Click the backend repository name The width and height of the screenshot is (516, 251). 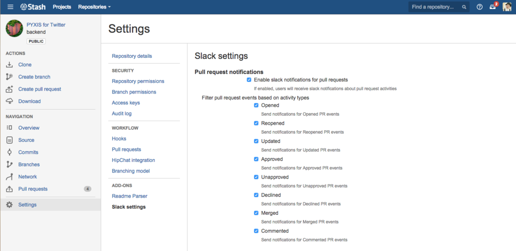coord(36,32)
